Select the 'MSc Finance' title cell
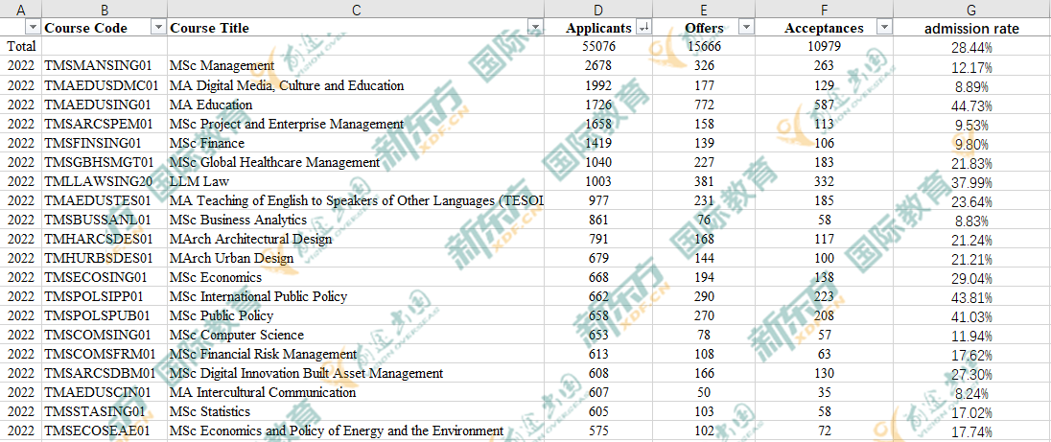 [356, 143]
